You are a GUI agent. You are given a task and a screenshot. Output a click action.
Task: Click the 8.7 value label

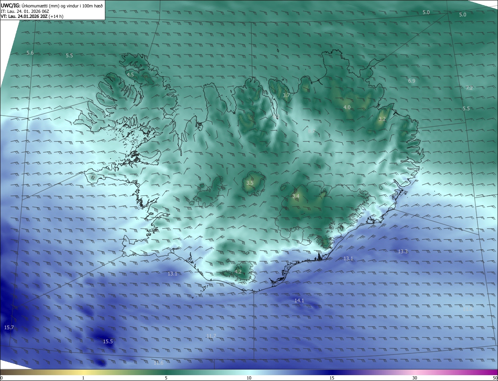click(x=311, y=131)
